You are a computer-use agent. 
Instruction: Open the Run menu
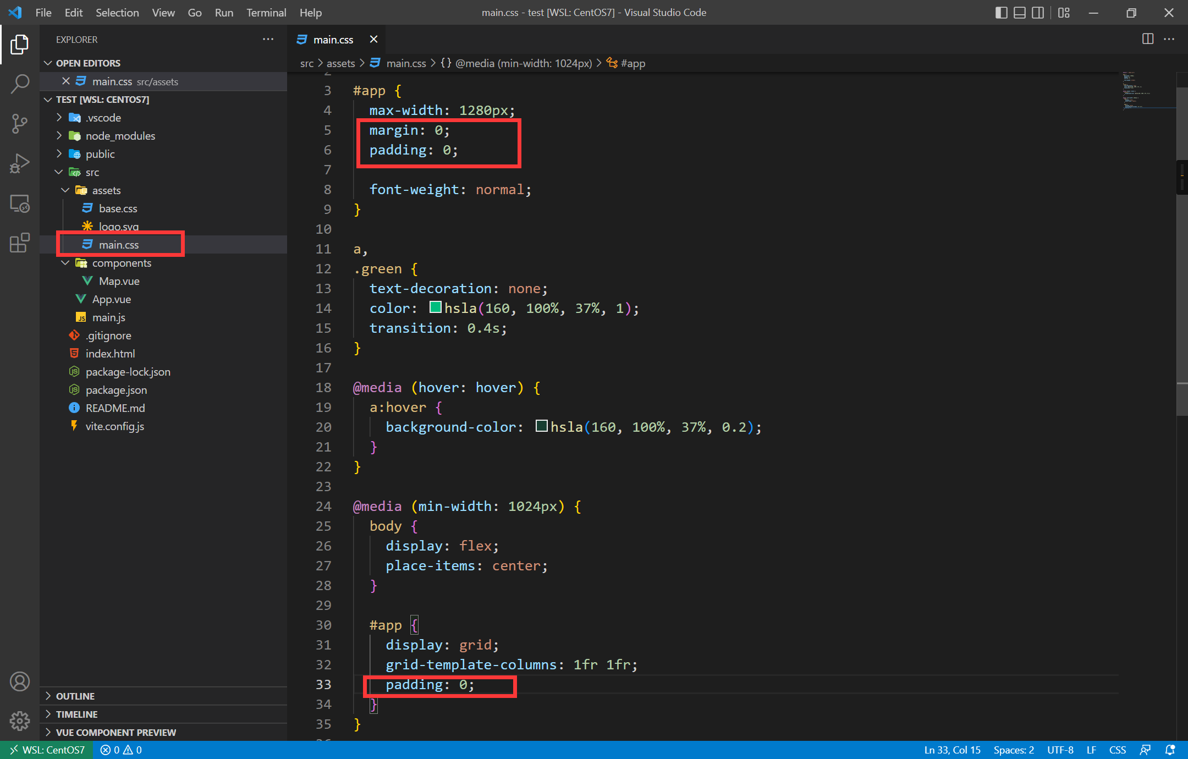point(224,13)
